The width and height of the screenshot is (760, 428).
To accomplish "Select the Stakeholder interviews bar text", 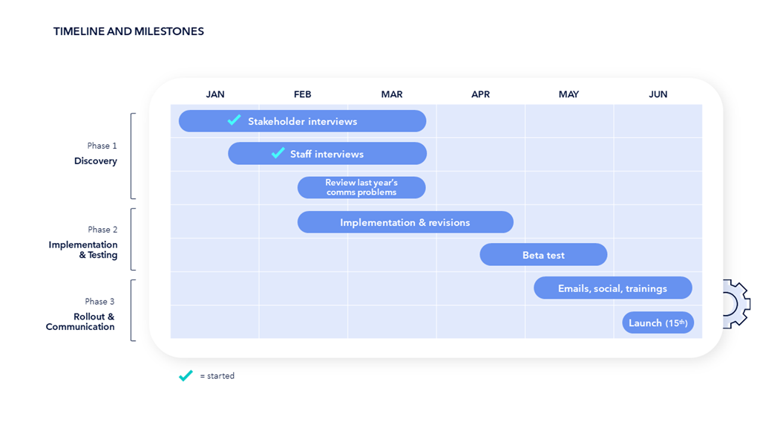I will (303, 121).
